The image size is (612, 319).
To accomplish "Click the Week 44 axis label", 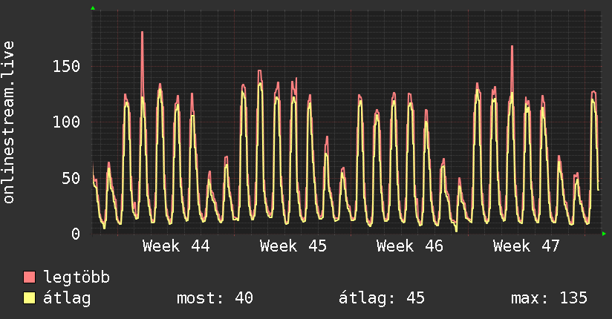I will tap(176, 246).
